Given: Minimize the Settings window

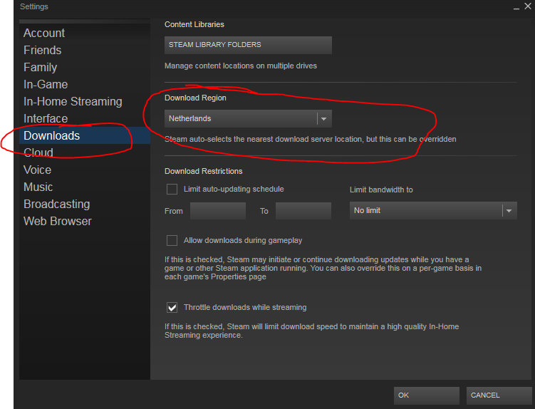Looking at the screenshot, I should tap(516, 7).
